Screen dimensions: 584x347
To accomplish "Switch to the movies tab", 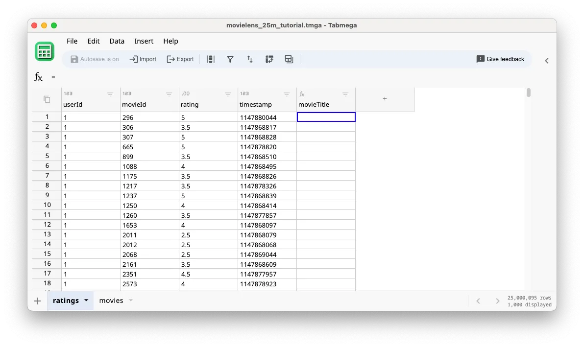I will 111,301.
